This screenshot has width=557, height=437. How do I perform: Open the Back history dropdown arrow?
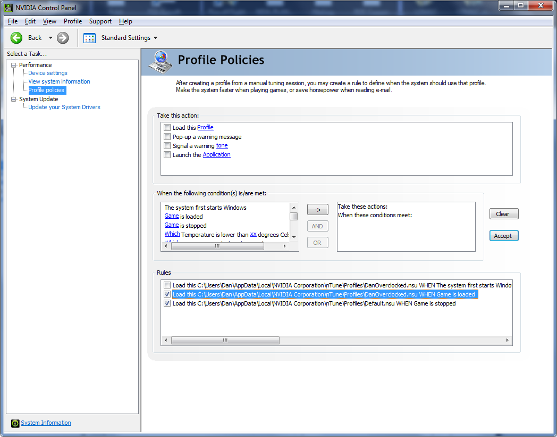(50, 38)
